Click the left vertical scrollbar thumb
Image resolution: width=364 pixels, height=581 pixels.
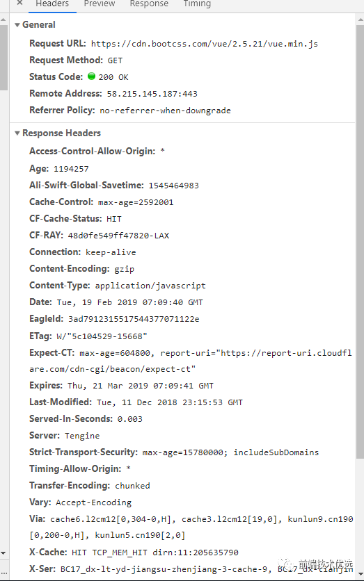(3, 58)
